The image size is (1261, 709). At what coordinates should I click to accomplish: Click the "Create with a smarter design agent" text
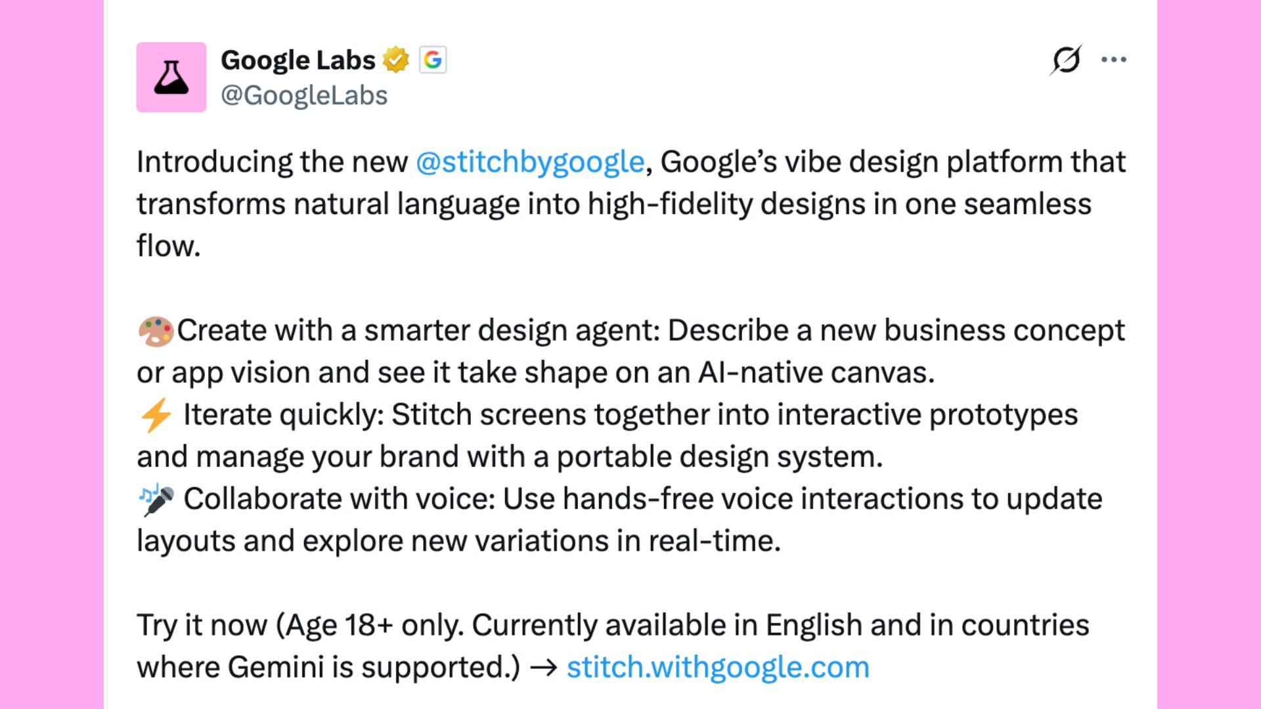point(418,331)
